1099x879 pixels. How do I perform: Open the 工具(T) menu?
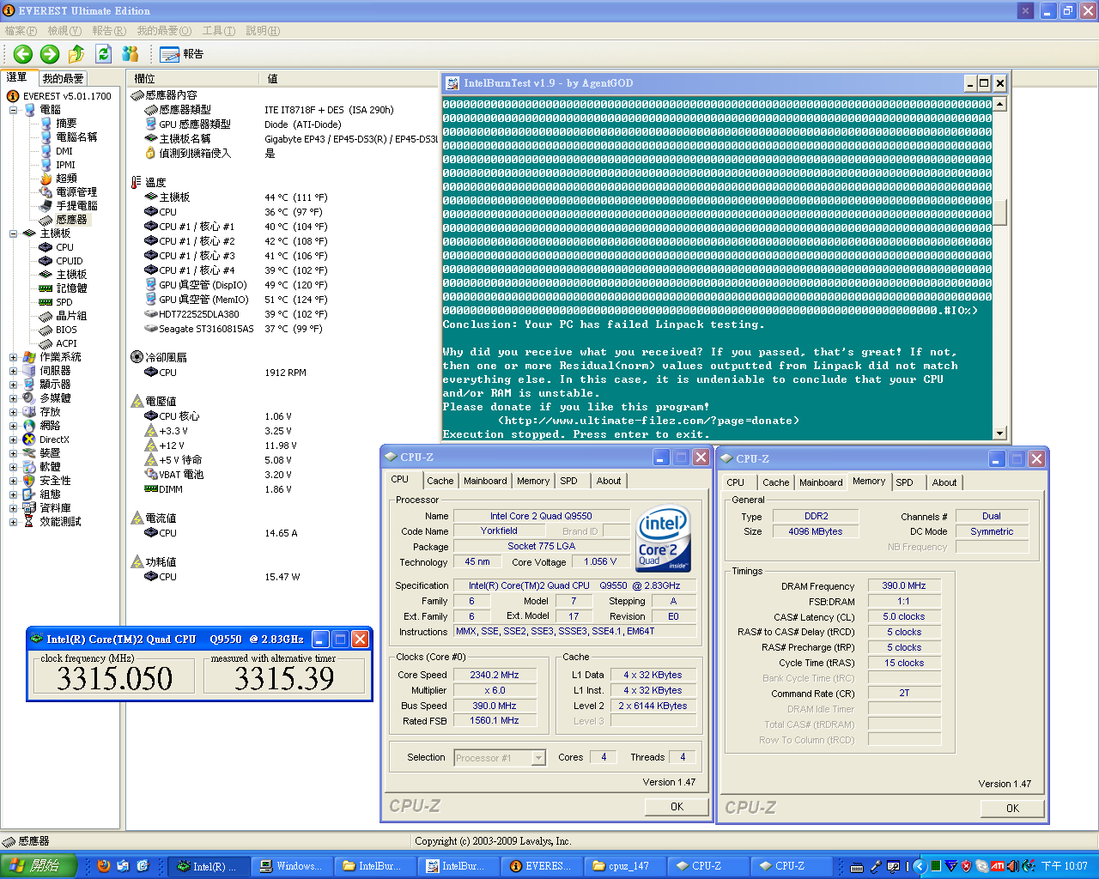point(219,31)
